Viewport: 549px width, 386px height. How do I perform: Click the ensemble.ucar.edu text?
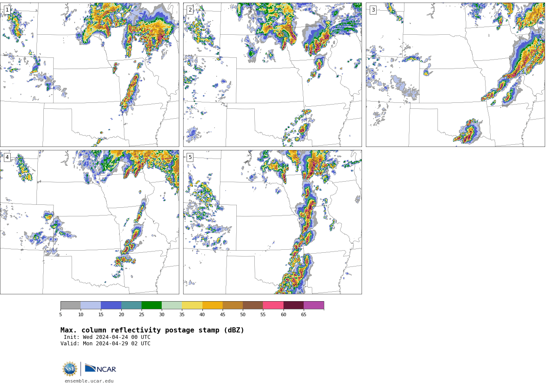[89, 381]
